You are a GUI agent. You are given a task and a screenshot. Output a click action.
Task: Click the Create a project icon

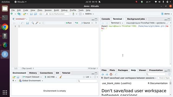(19, 14)
